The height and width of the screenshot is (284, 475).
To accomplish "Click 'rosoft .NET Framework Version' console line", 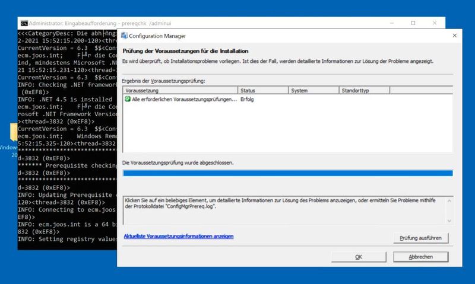I will point(67,114).
